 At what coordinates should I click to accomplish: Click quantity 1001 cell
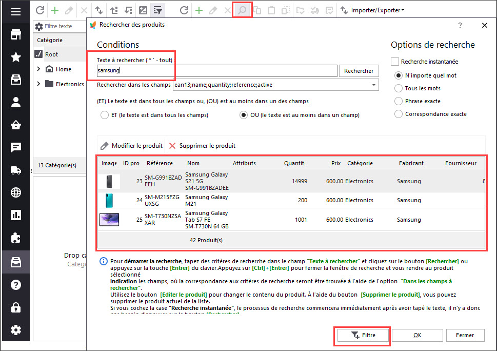point(301,220)
